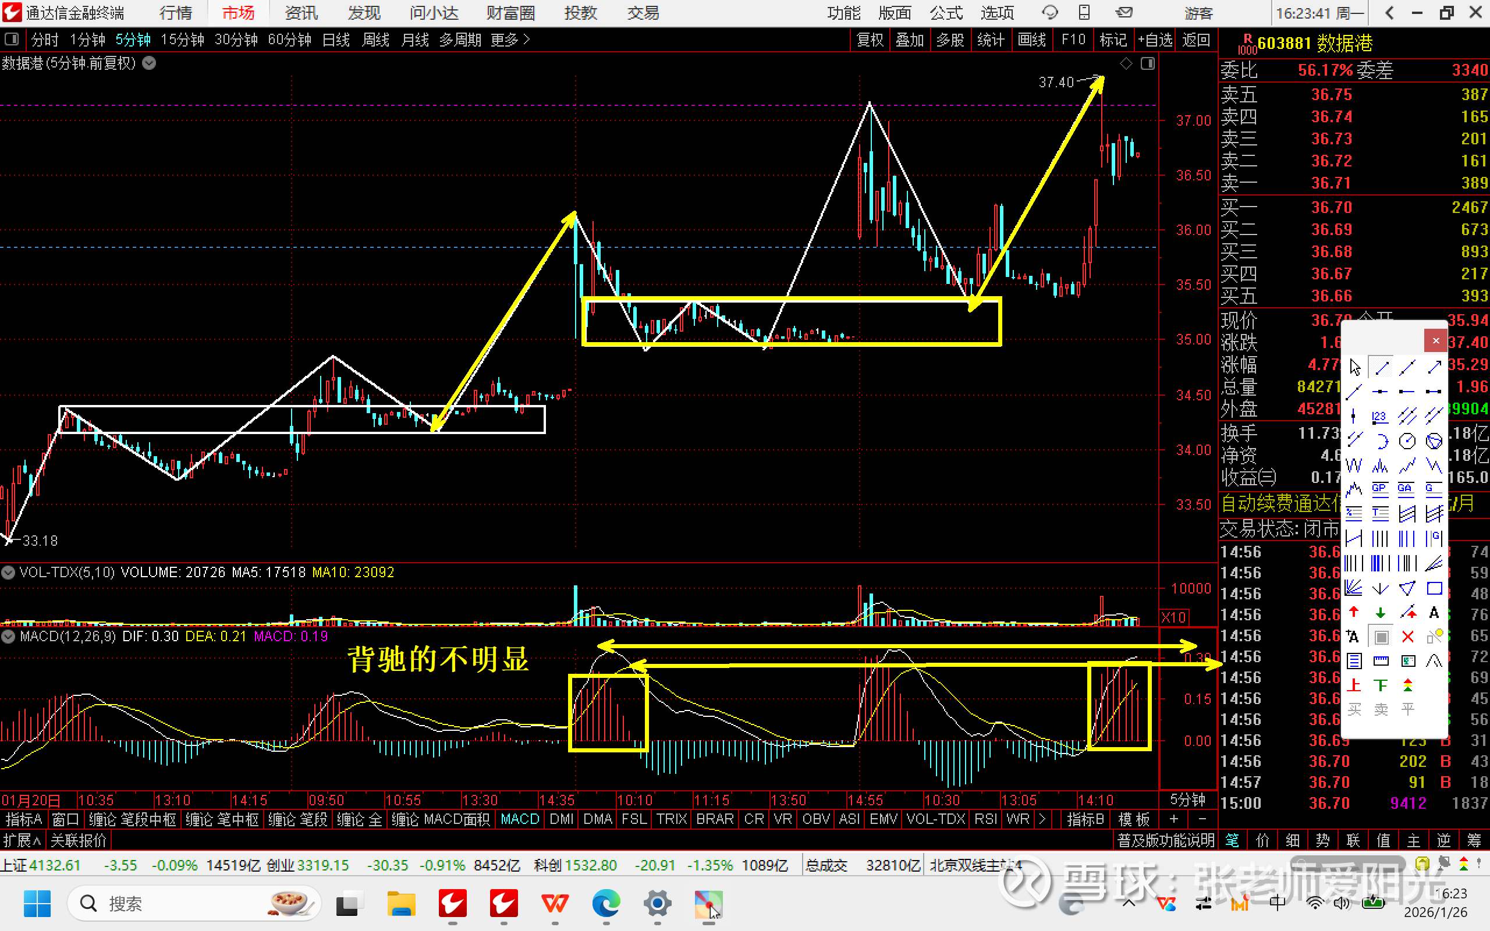The image size is (1490, 931).
Task: Pick the ruler measurement tool
Action: point(1381,662)
